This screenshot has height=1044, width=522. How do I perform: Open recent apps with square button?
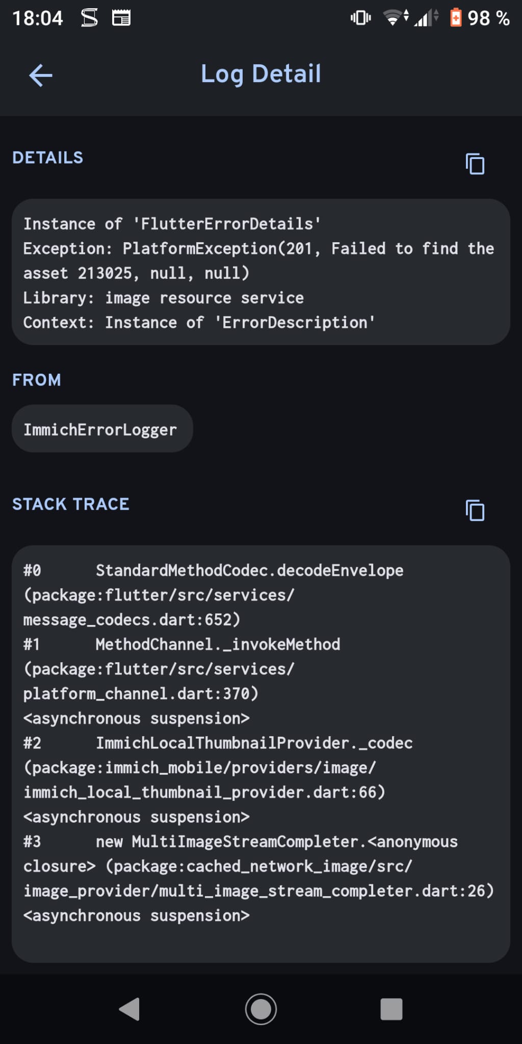click(x=391, y=1009)
